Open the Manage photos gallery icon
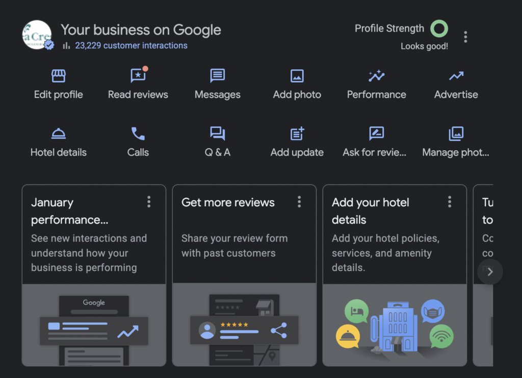The height and width of the screenshot is (378, 522). click(x=456, y=133)
